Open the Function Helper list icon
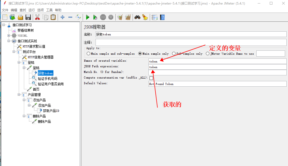 154,17
